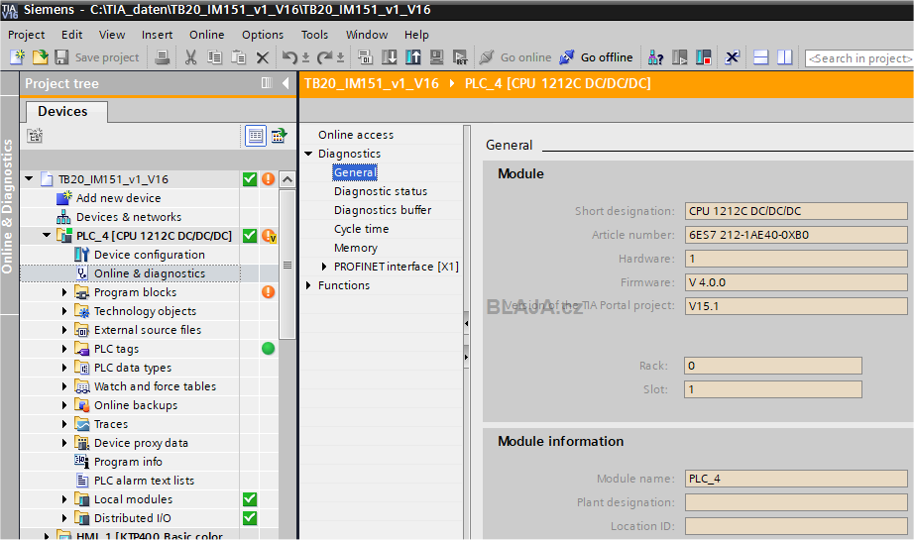Click the Start CPU toolbar icon
Screen dimensions: 914x540
679,57
